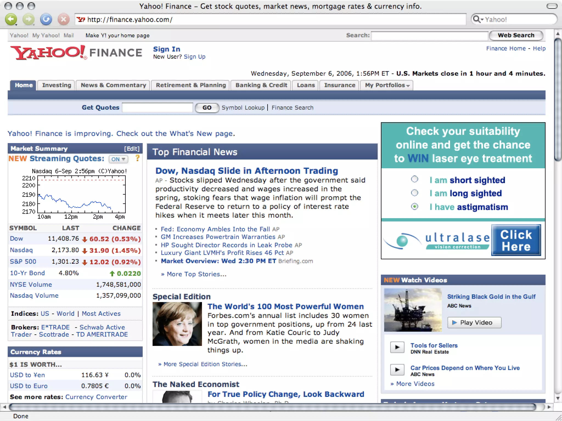Reload the page with refresh icon
Image resolution: width=562 pixels, height=421 pixels.
(x=46, y=19)
